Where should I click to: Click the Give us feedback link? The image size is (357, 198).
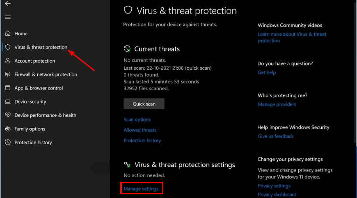[276, 136]
